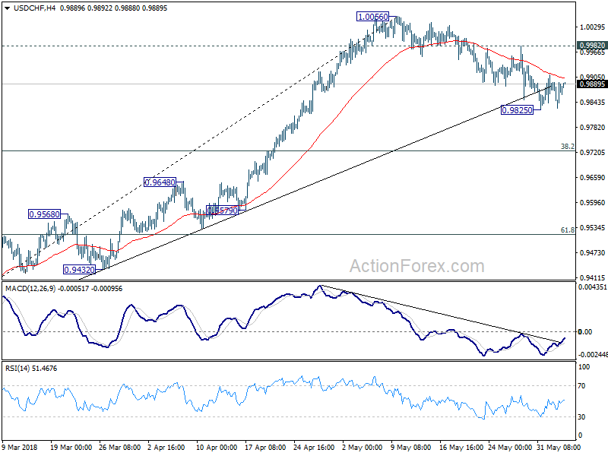Select the 0.95790 price label
Image resolution: width=608 pixels, height=456 pixels.
(x=222, y=211)
